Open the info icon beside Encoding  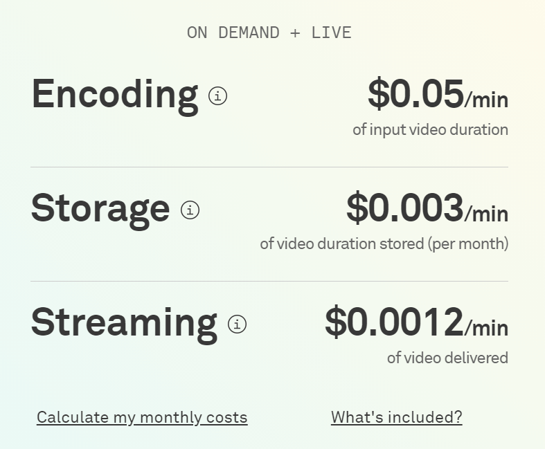218,96
